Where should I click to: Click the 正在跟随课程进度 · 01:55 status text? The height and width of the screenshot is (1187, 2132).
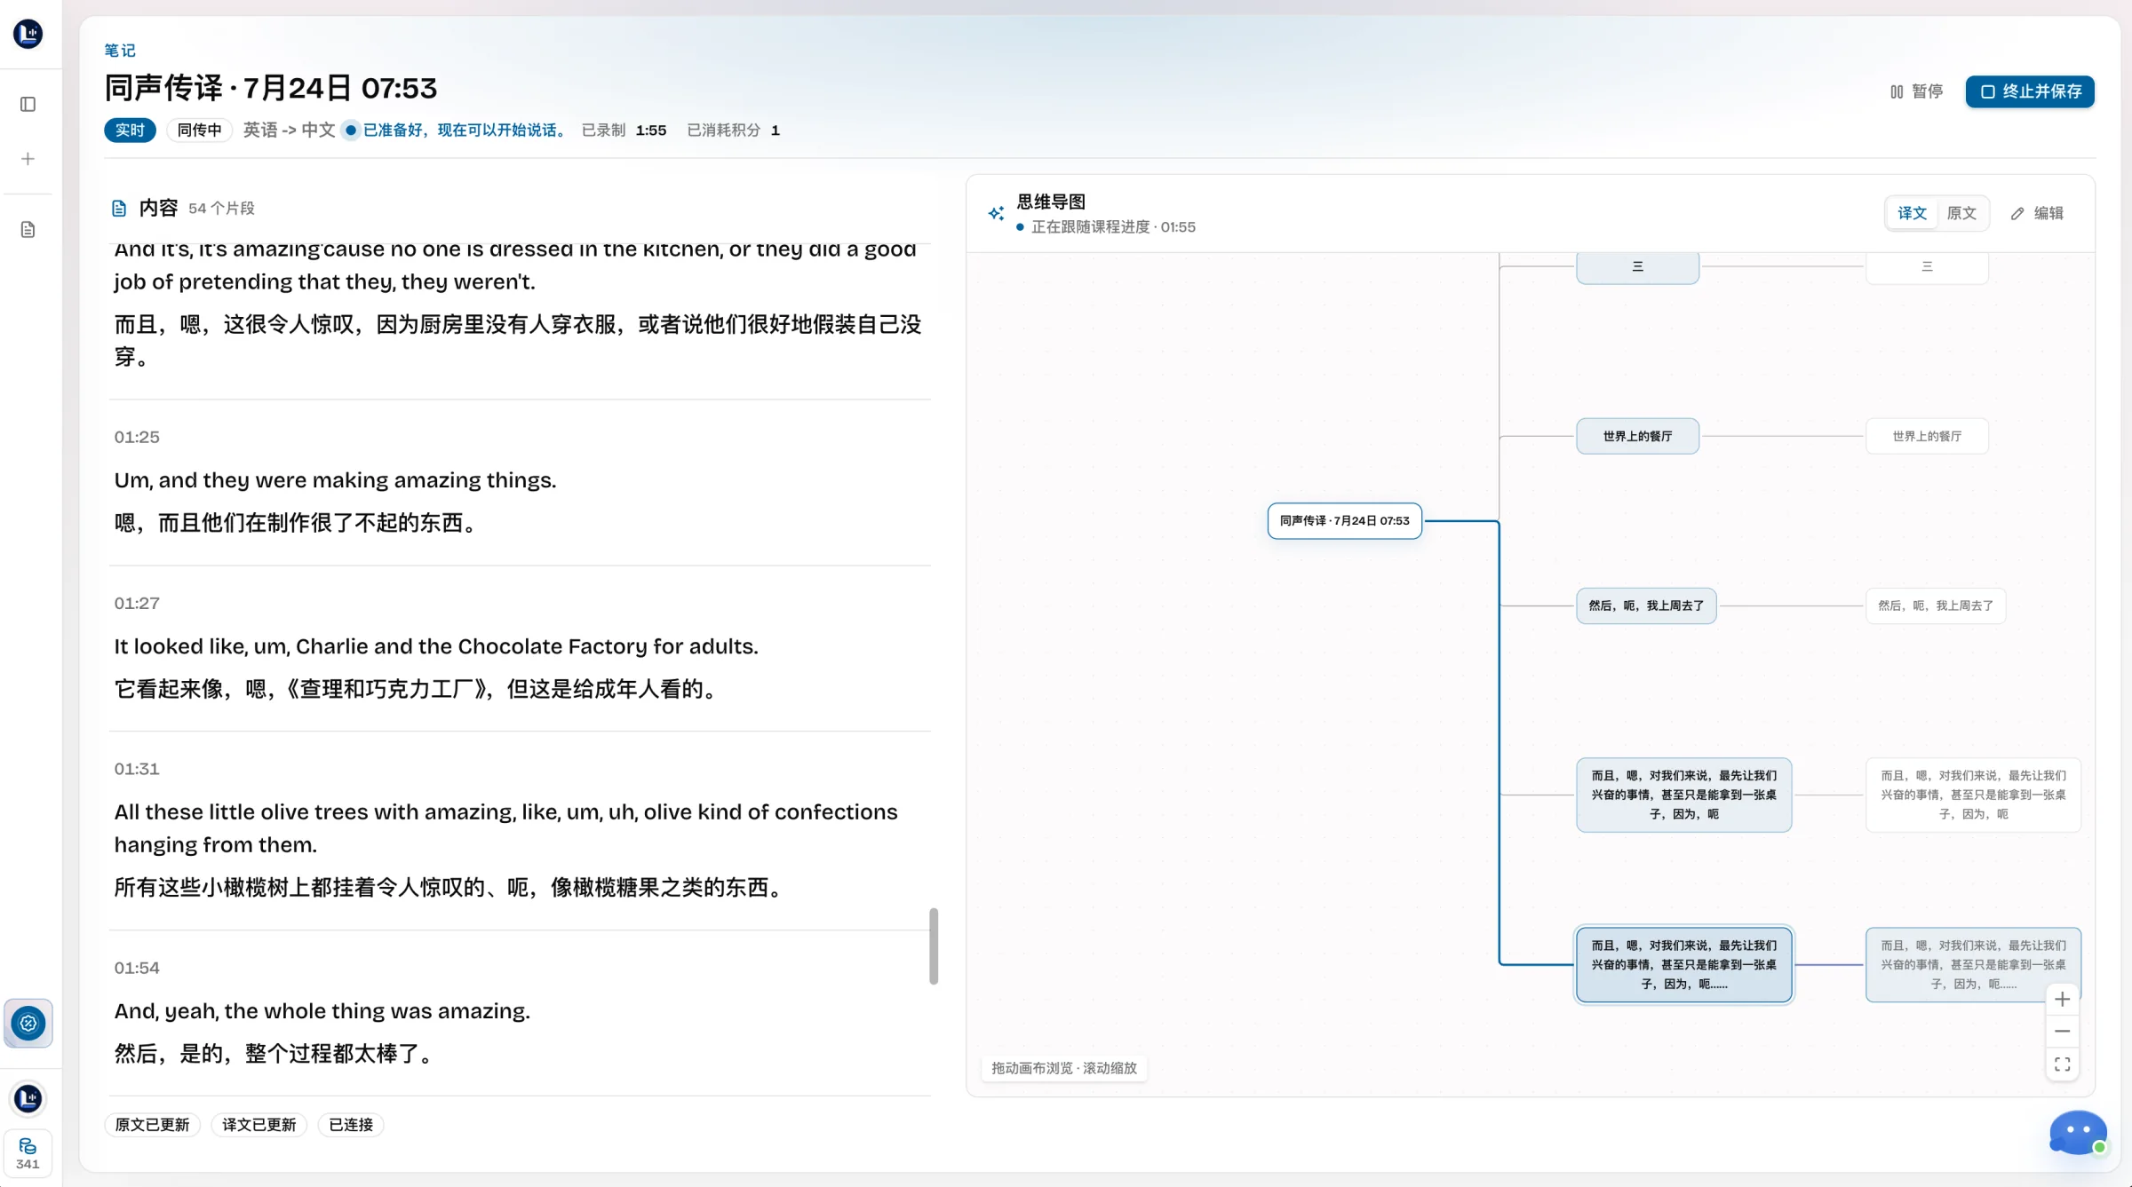[1113, 227]
